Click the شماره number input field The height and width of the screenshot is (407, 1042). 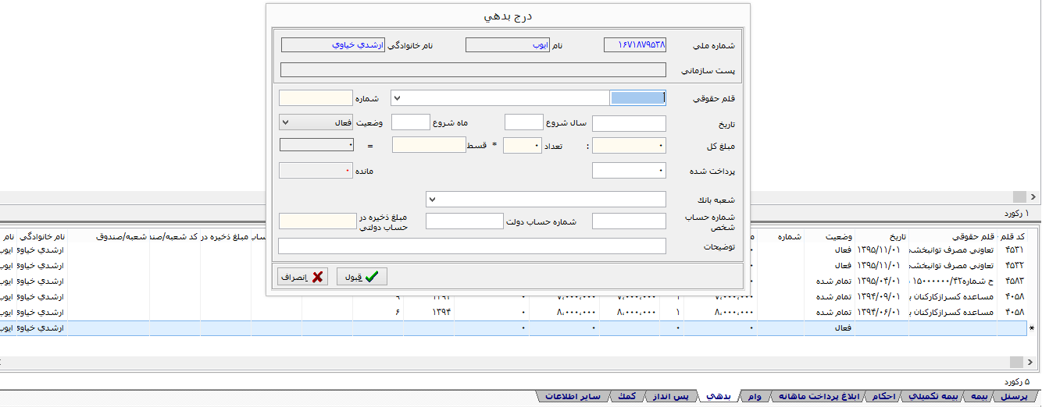click(x=316, y=98)
